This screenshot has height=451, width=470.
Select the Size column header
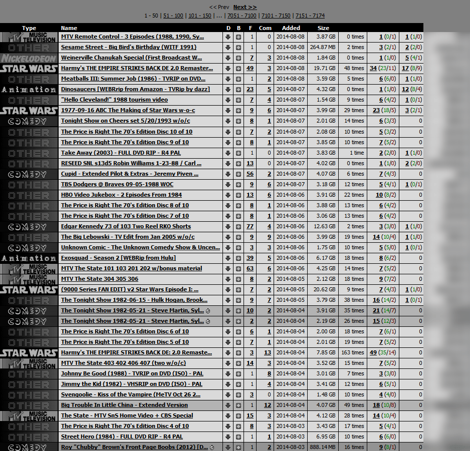pyautogui.click(x=323, y=28)
